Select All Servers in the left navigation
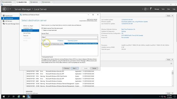The image size is (177, 99). [9, 21]
